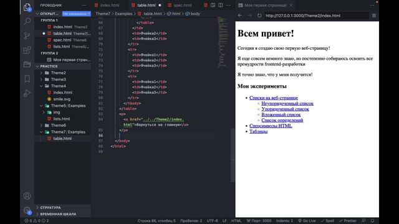The image size is (399, 224).
Task: Collapse the Theme7 / Examples folder
Action: [42, 132]
